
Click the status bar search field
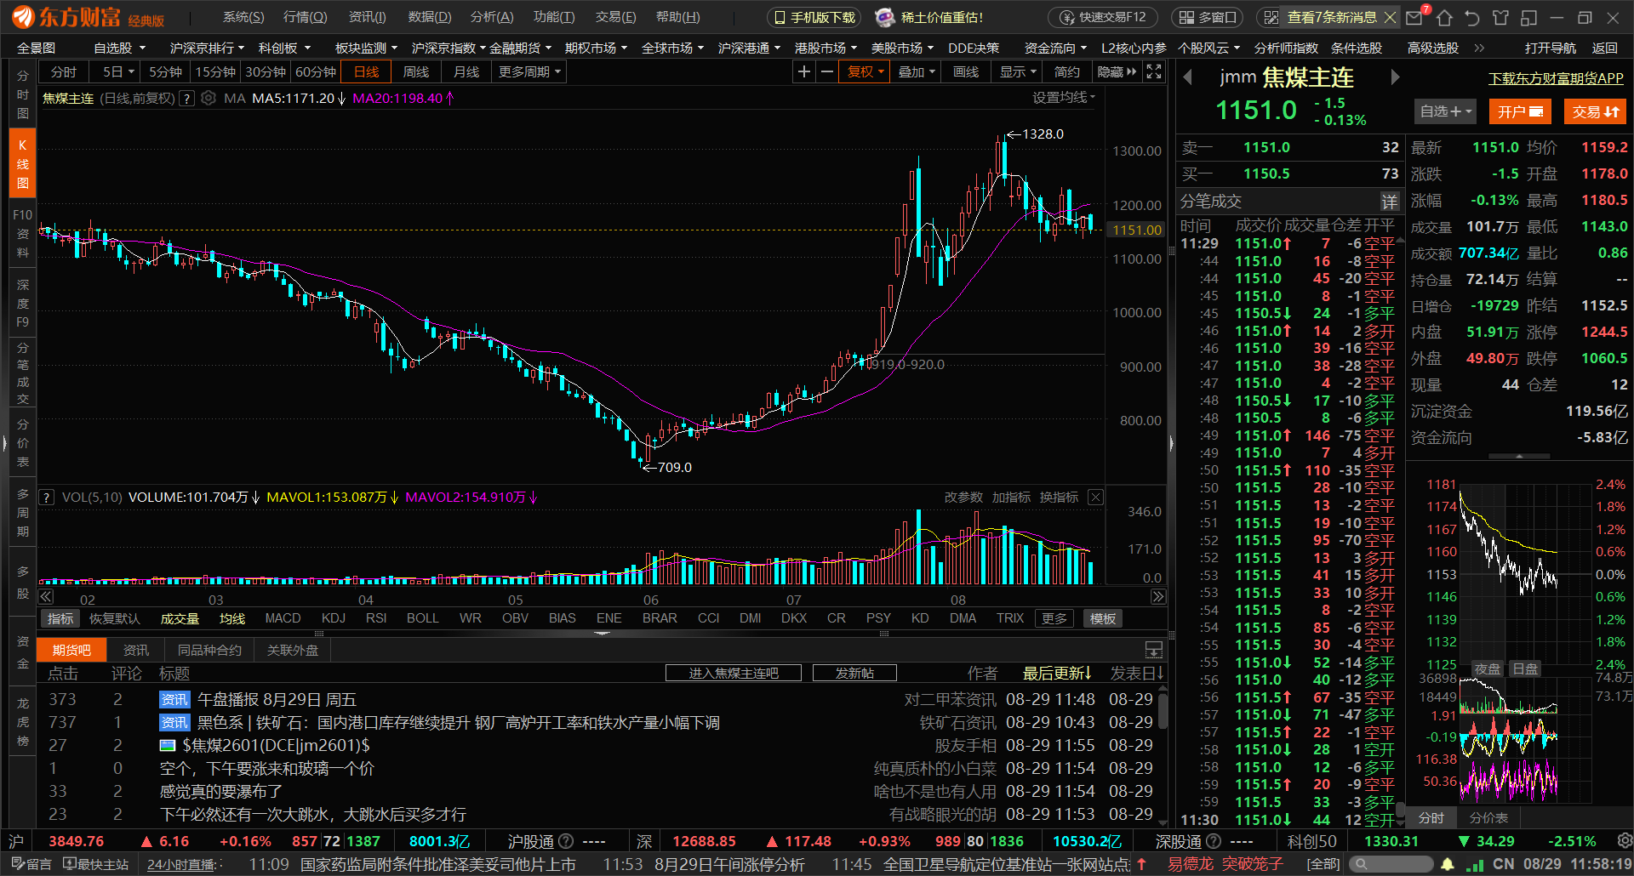pyautogui.click(x=1392, y=864)
